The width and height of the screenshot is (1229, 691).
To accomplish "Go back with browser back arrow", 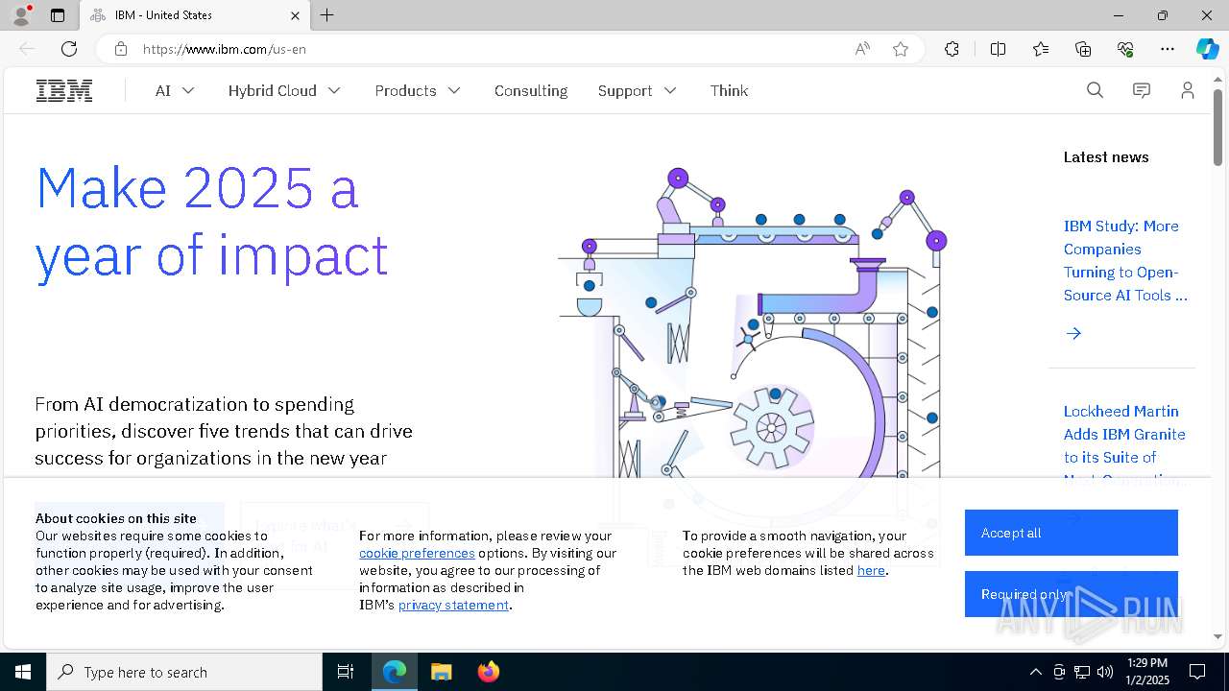I will (27, 49).
